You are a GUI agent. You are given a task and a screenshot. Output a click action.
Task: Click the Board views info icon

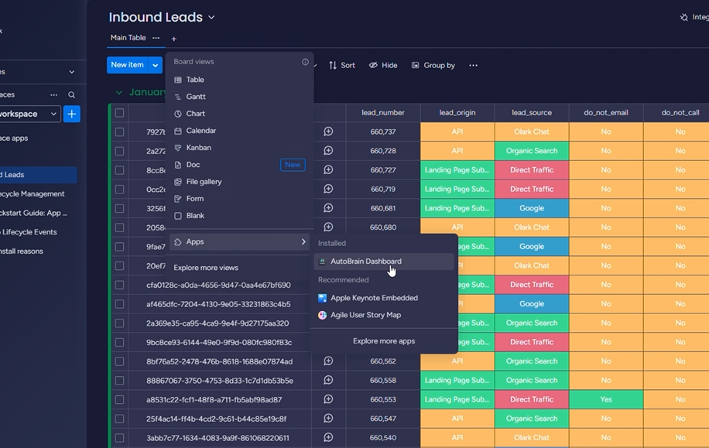click(305, 62)
